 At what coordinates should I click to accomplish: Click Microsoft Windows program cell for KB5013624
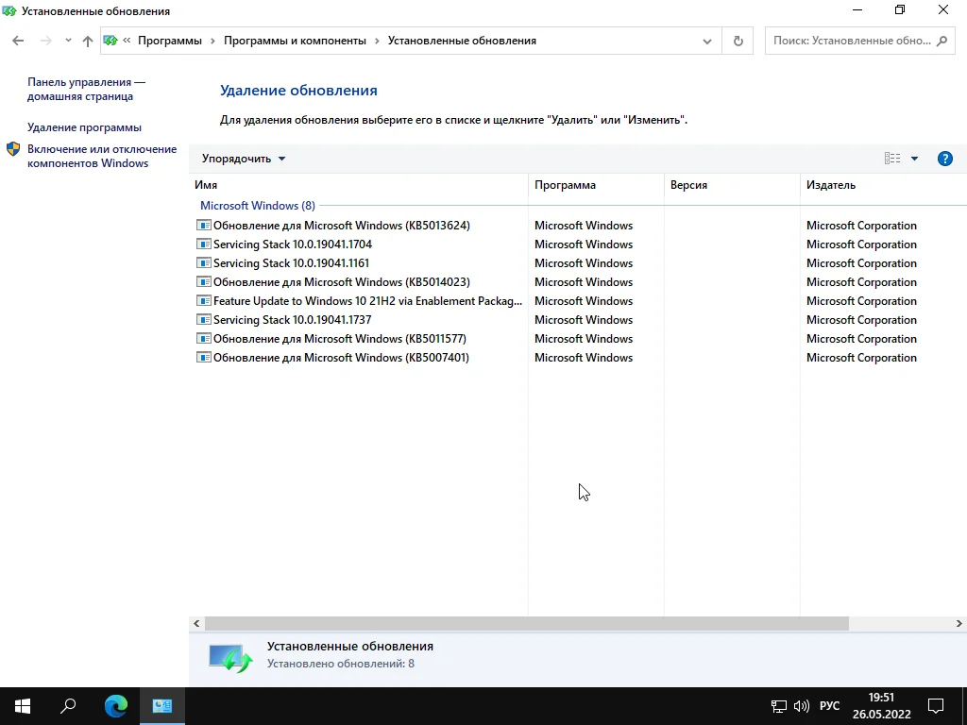tap(584, 226)
